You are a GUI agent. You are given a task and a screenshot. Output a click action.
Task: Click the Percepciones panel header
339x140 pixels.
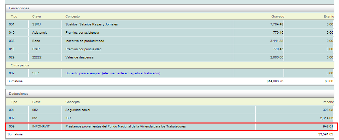(x=18, y=8)
